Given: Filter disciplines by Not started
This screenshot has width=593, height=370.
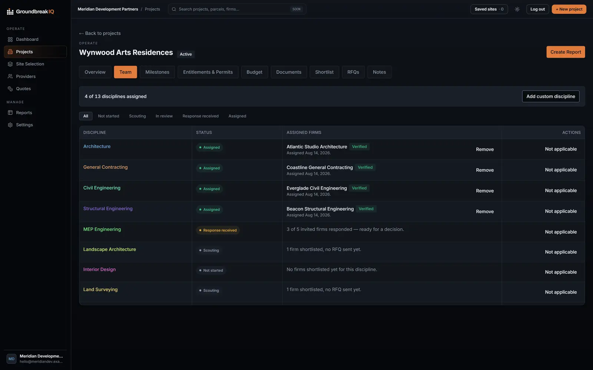Looking at the screenshot, I should pos(109,116).
